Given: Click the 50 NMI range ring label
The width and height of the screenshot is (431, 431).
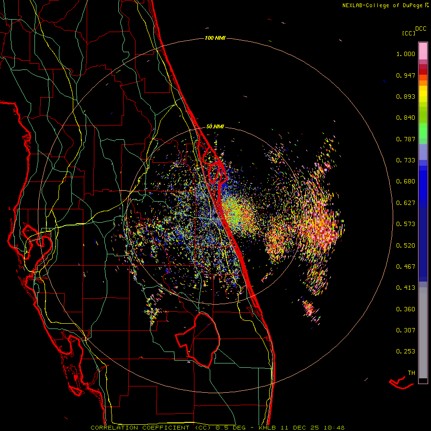Looking at the screenshot, I should (x=215, y=127).
